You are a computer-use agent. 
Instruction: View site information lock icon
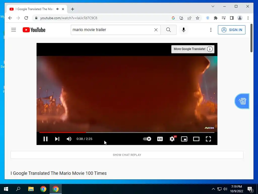(x=36, y=18)
